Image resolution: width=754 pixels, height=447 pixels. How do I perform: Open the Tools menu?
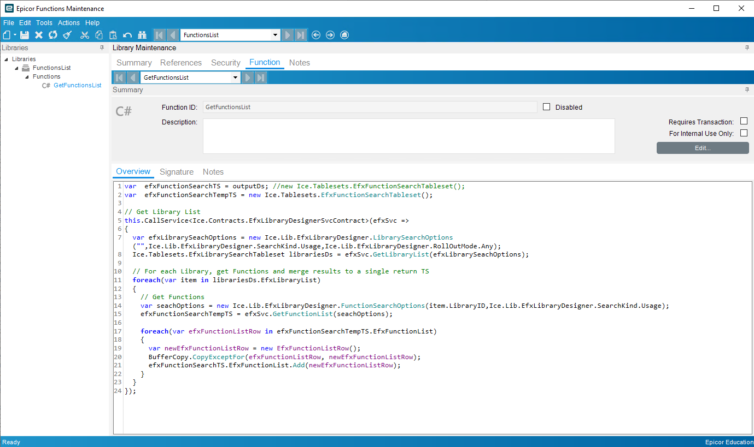coord(44,23)
